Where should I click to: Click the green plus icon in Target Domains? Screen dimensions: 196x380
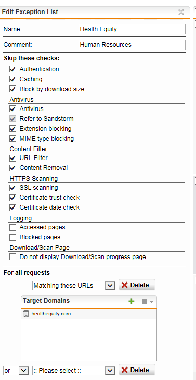tap(132, 301)
